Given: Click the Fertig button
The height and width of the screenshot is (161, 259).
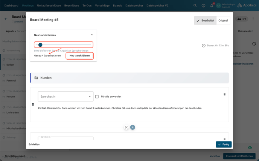Looking at the screenshot, I should click(224, 144).
